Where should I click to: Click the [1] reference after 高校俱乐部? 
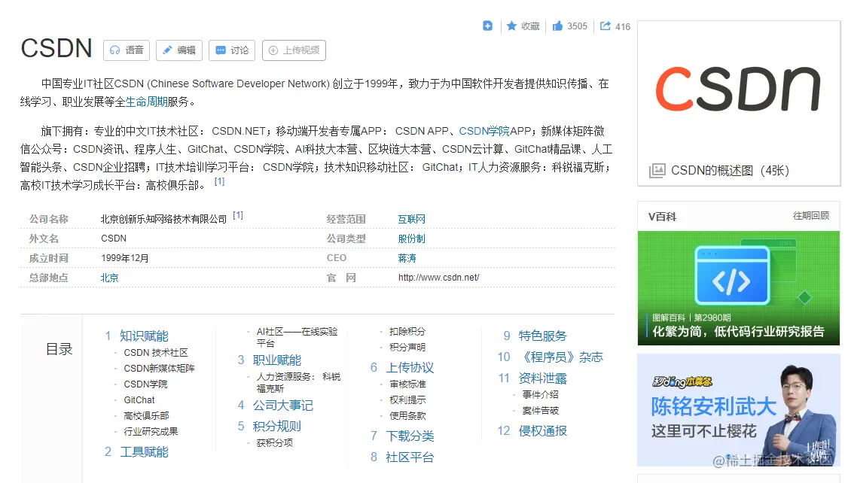pos(219,181)
